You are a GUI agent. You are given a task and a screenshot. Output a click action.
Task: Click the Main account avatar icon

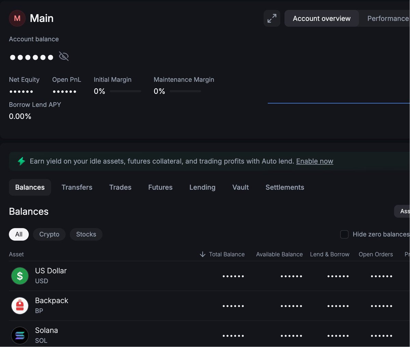pyautogui.click(x=17, y=18)
